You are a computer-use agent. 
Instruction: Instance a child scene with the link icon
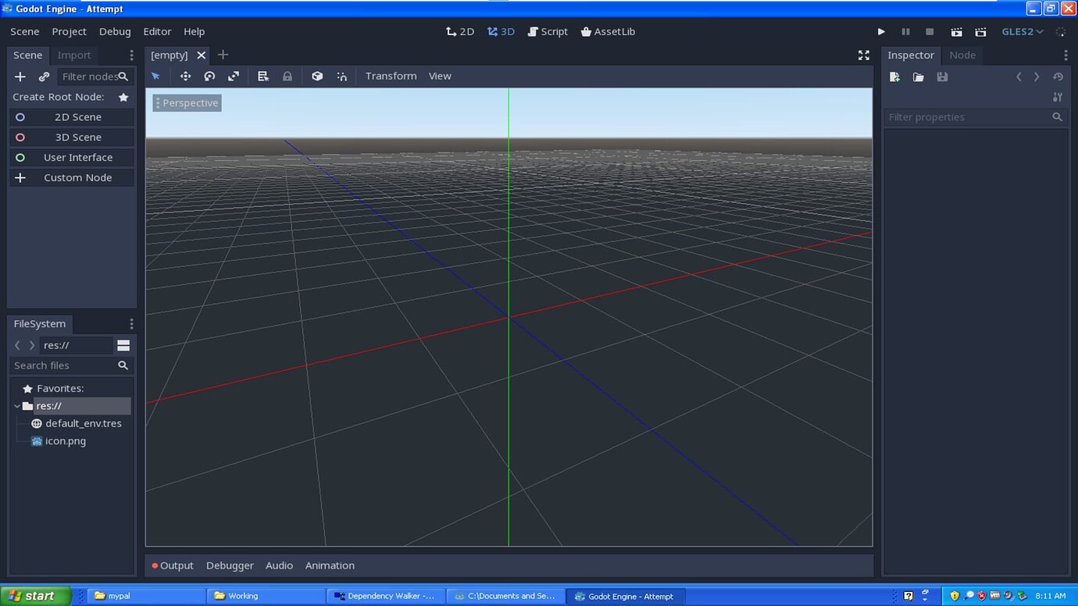click(x=44, y=77)
